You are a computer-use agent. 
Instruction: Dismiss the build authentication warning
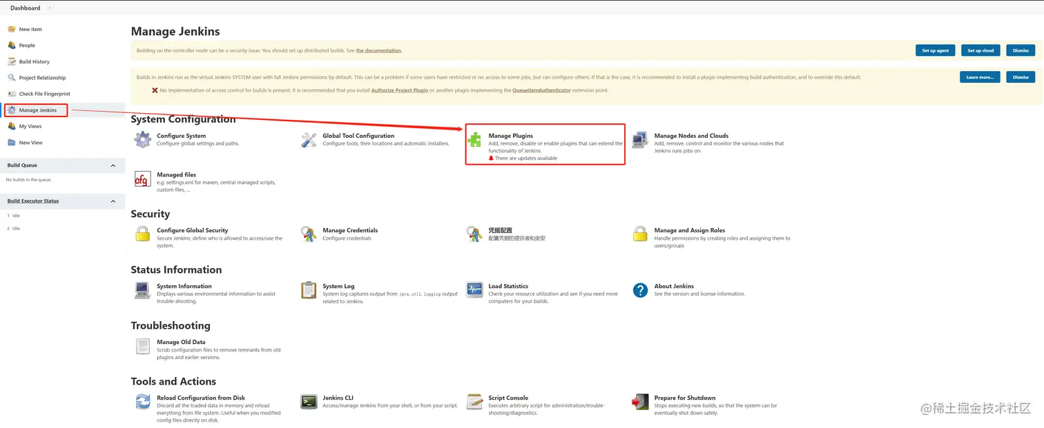(x=1021, y=77)
